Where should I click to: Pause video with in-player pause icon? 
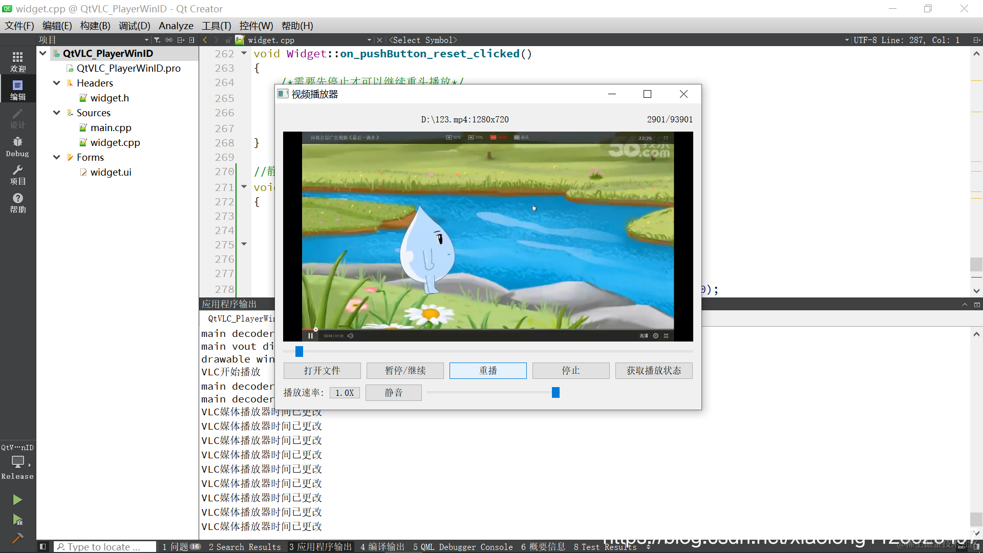(x=310, y=336)
